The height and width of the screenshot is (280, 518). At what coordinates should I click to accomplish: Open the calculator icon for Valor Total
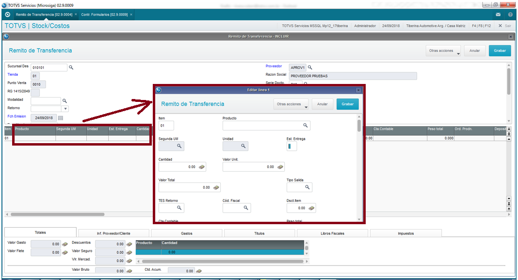coord(216,187)
